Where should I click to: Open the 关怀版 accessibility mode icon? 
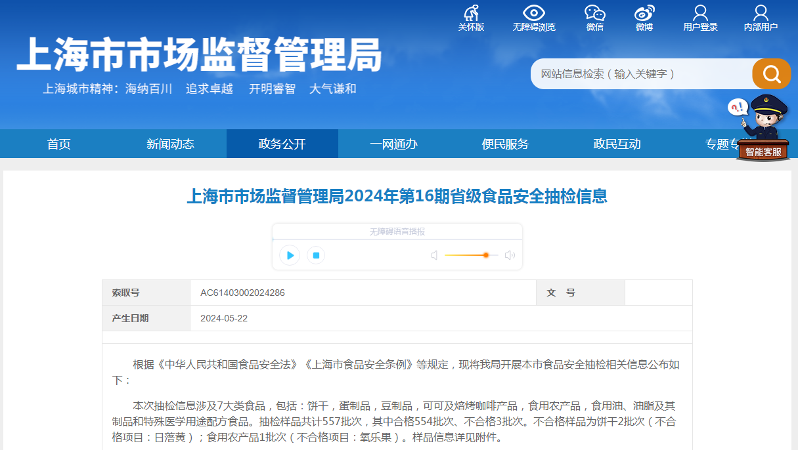pyautogui.click(x=471, y=13)
